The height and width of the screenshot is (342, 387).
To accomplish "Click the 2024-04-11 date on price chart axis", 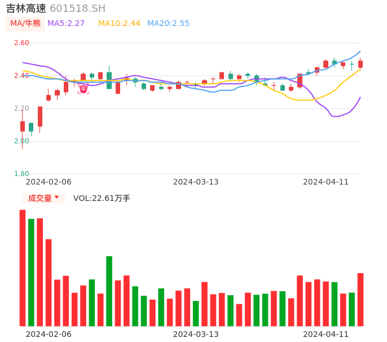I will (x=326, y=182).
